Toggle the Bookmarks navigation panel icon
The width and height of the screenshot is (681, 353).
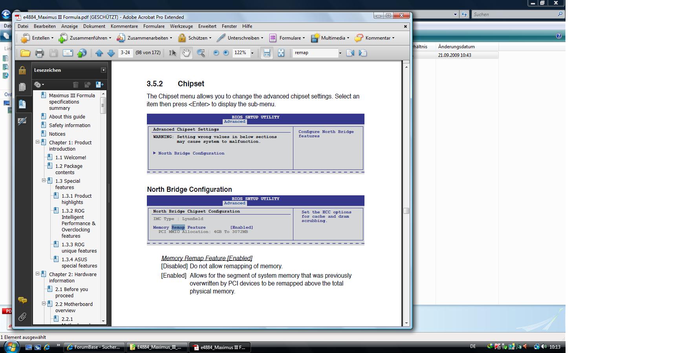(22, 104)
